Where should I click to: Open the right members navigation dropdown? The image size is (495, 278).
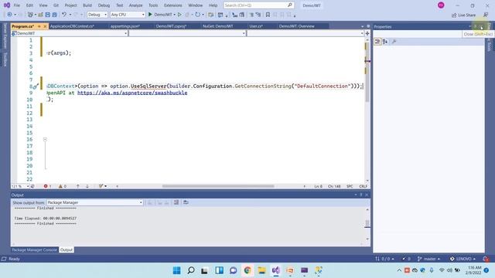[x=306, y=33]
